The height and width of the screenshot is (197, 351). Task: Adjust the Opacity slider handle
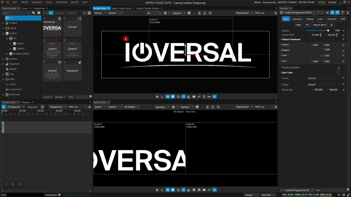tap(328, 31)
